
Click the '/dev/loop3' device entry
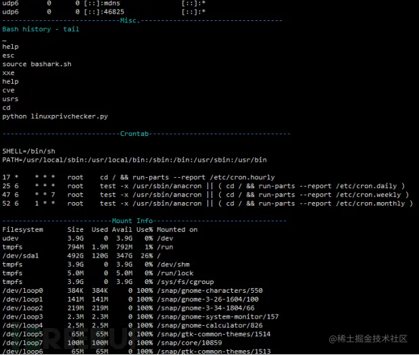(x=23, y=316)
